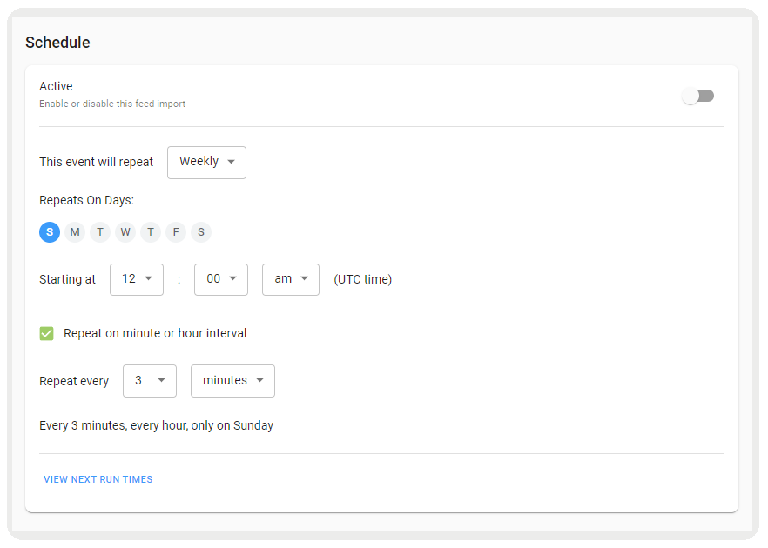
Task: Open the starting hour dropdown showing 12
Action: [137, 279]
